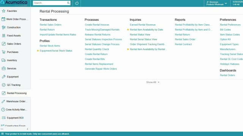Open Order Shipment Tracking Dashboard
243x136 pixels.
[x=148, y=44]
